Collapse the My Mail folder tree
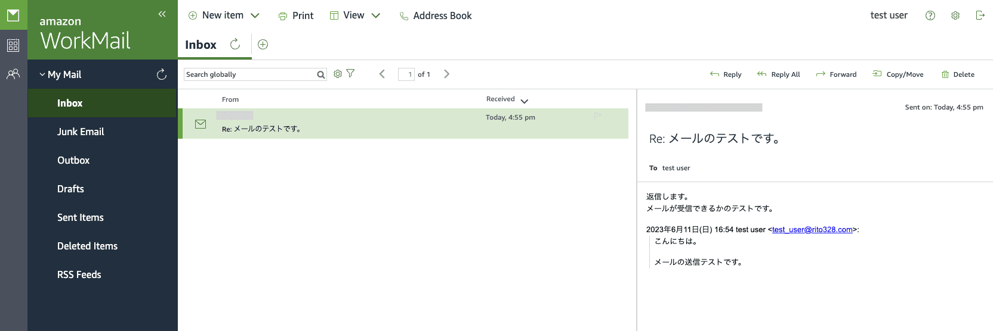Viewport: 993px width, 331px height. 42,74
